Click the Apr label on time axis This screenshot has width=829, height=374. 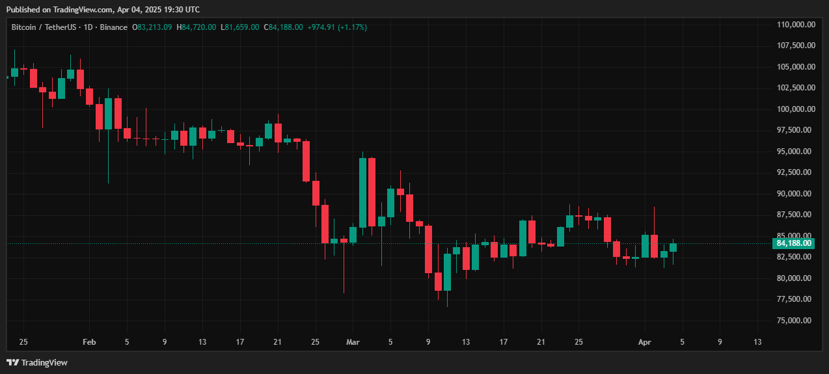(x=645, y=342)
